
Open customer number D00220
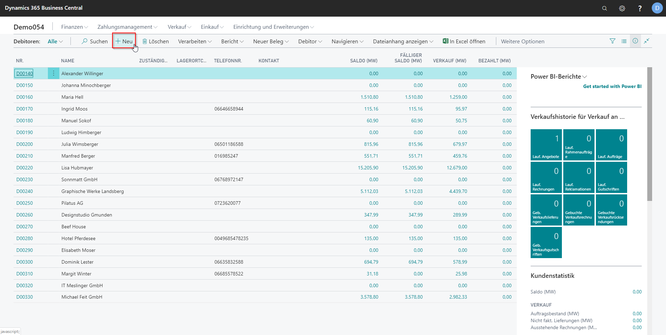point(24,168)
